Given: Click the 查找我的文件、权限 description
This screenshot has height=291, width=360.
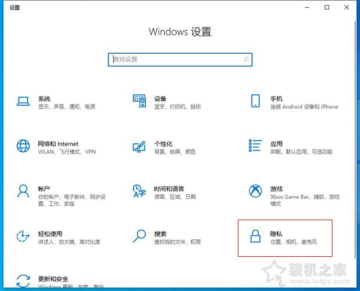Looking at the screenshot, I should pyautogui.click(x=178, y=242).
